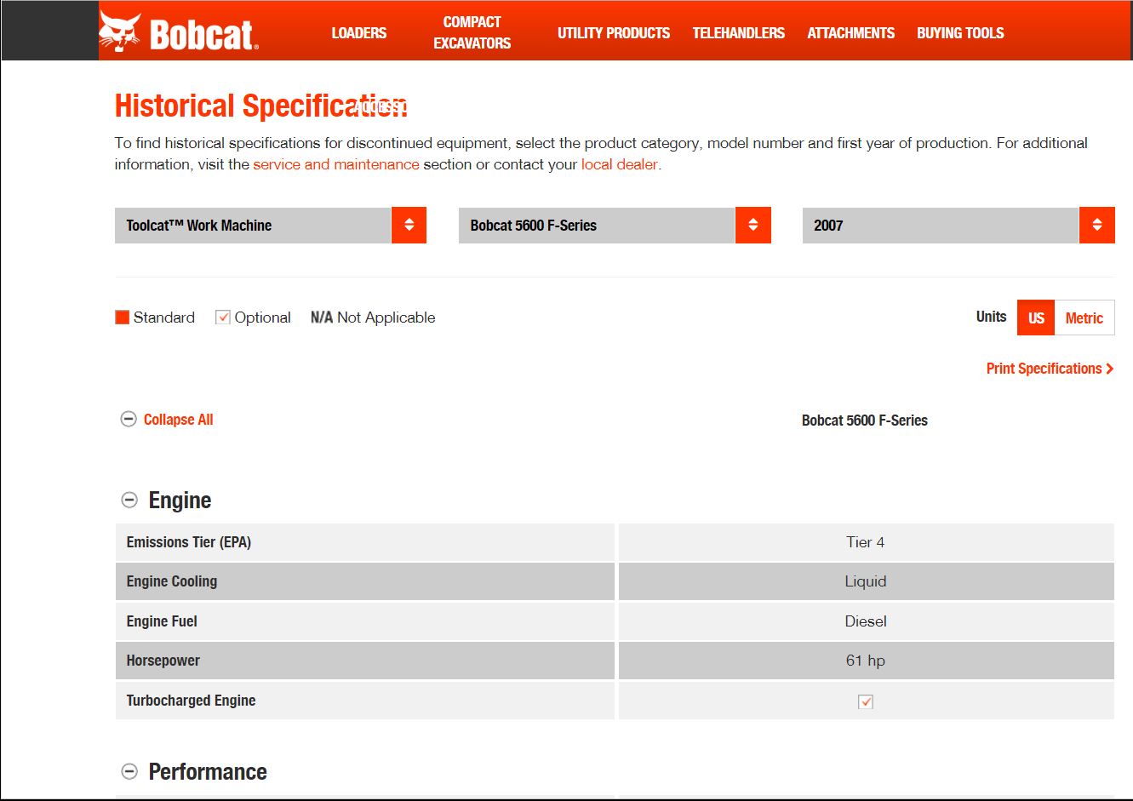Viewport: 1133px width, 801px height.
Task: Open the Compact Excavators menu
Action: click(x=472, y=32)
